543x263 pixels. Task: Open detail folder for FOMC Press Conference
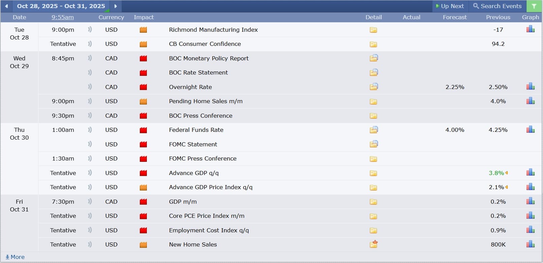(373, 159)
